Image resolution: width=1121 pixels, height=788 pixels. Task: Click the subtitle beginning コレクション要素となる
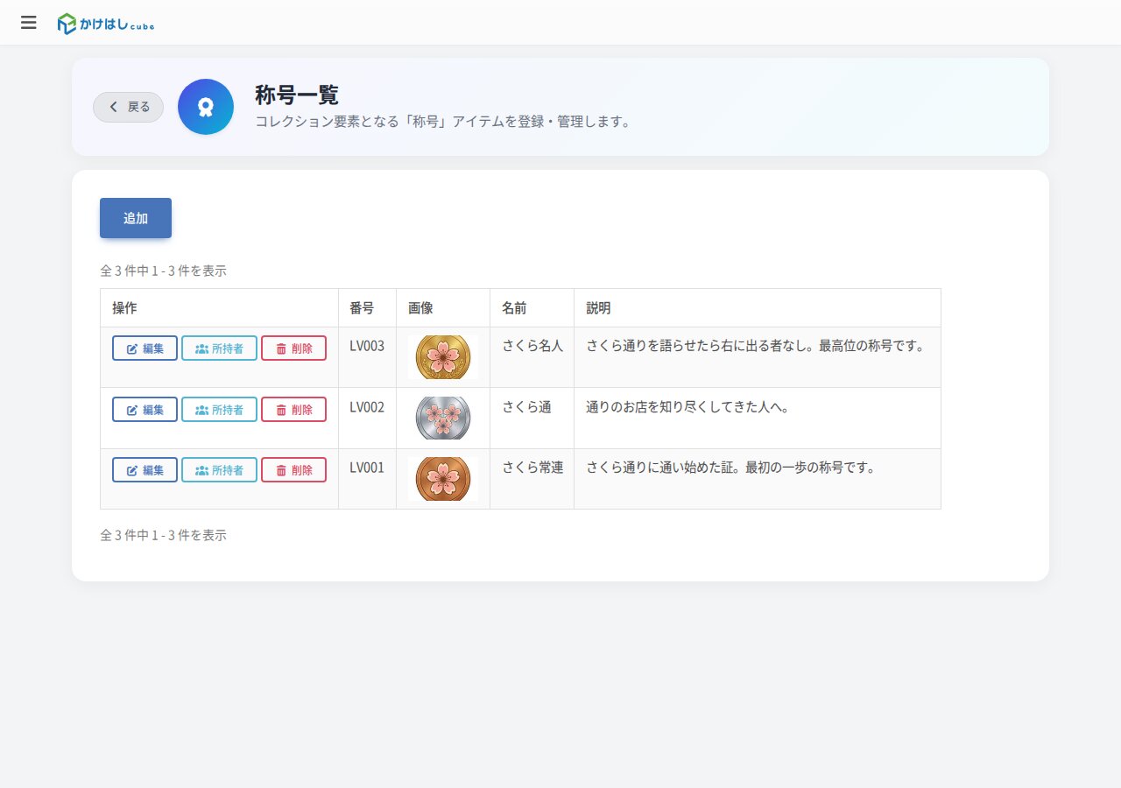[443, 122]
